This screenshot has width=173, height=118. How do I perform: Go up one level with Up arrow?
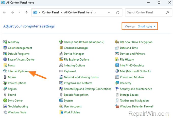click(26, 12)
